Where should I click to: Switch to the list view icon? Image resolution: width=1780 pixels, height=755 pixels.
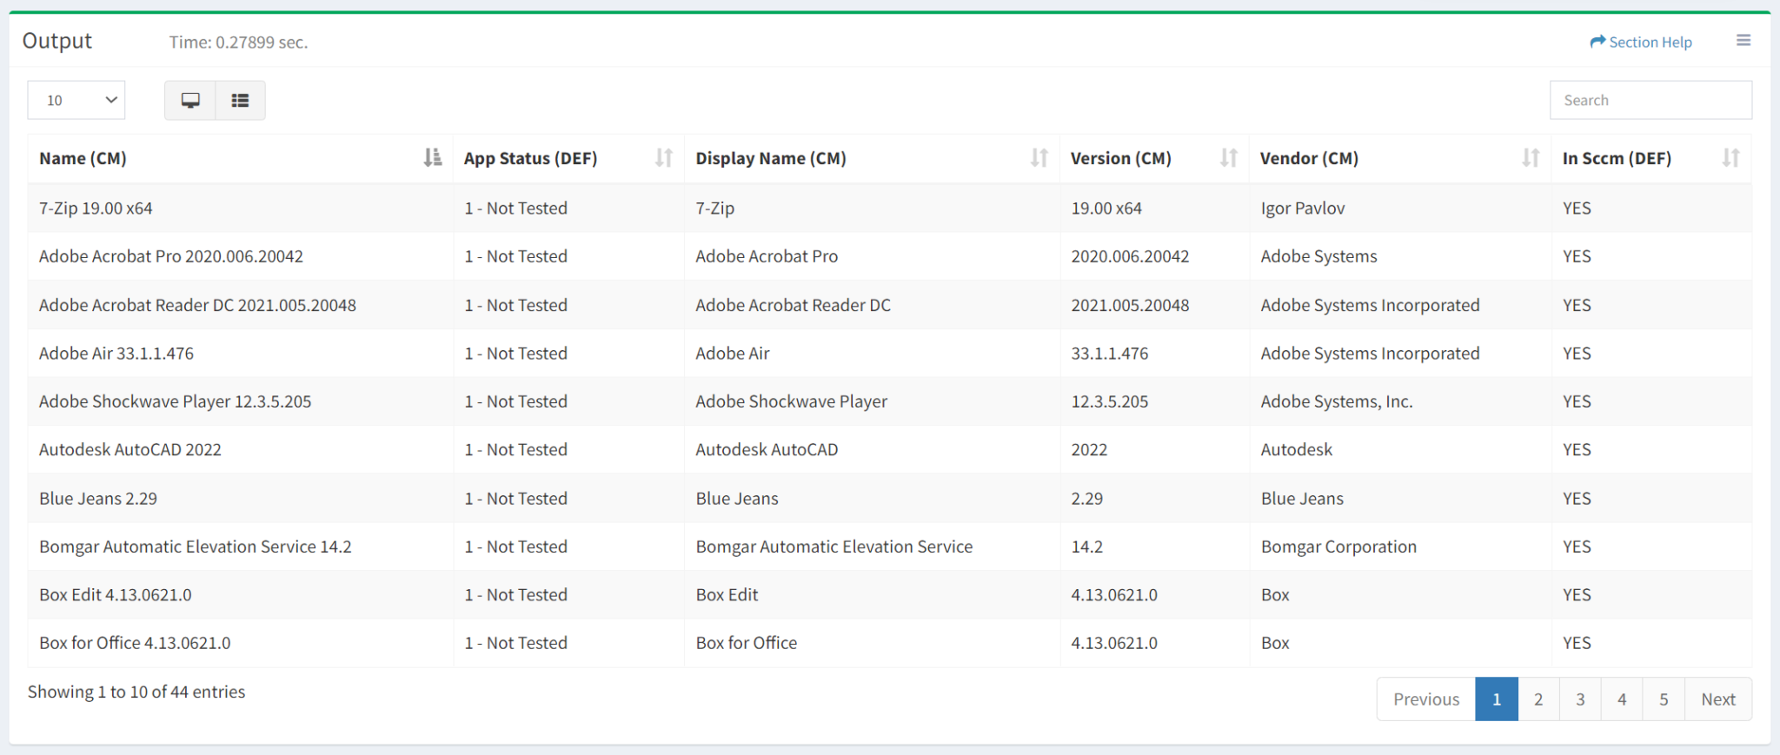[240, 101]
